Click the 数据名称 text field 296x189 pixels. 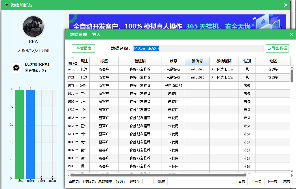coord(198,48)
